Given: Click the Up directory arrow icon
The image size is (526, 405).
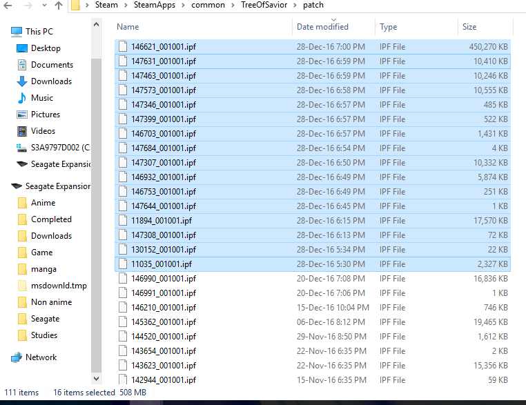Looking at the screenshot, I should (x=57, y=6).
